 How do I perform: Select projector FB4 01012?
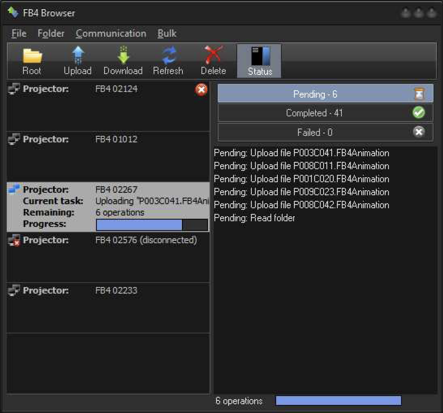coord(108,157)
